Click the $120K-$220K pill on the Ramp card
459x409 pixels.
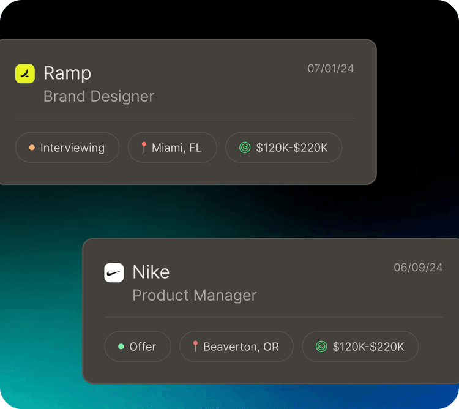point(283,148)
